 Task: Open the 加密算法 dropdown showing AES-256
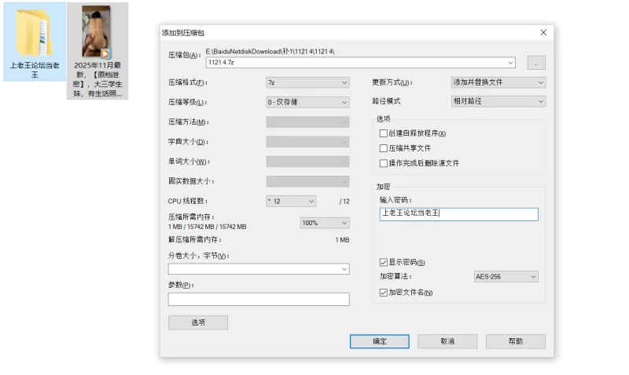506,277
